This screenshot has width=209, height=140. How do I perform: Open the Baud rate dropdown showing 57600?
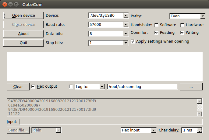pos(108,25)
